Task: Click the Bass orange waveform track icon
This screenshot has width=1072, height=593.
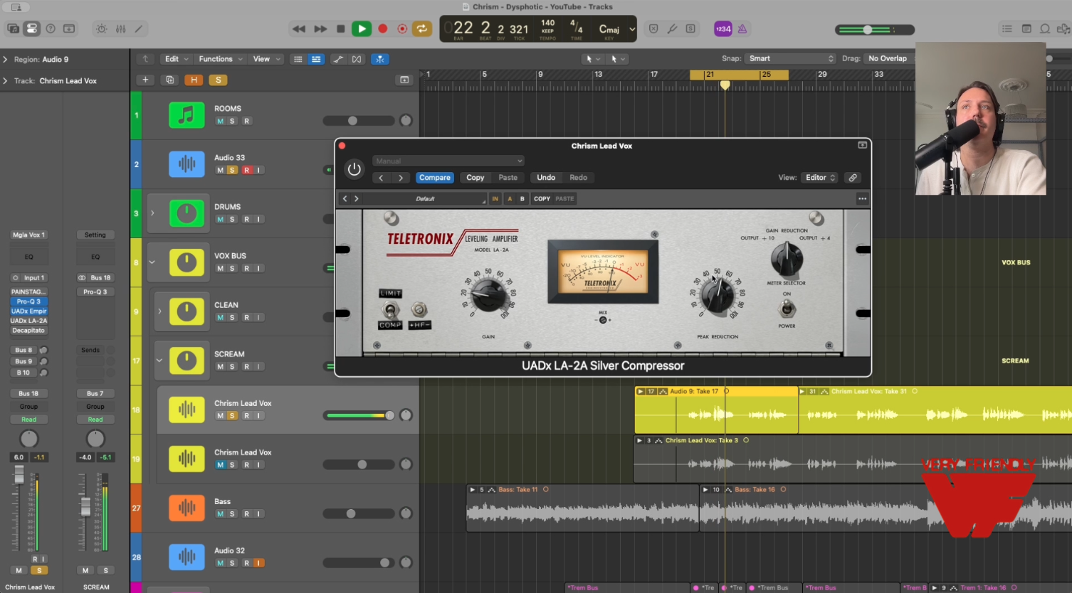Action: point(186,508)
